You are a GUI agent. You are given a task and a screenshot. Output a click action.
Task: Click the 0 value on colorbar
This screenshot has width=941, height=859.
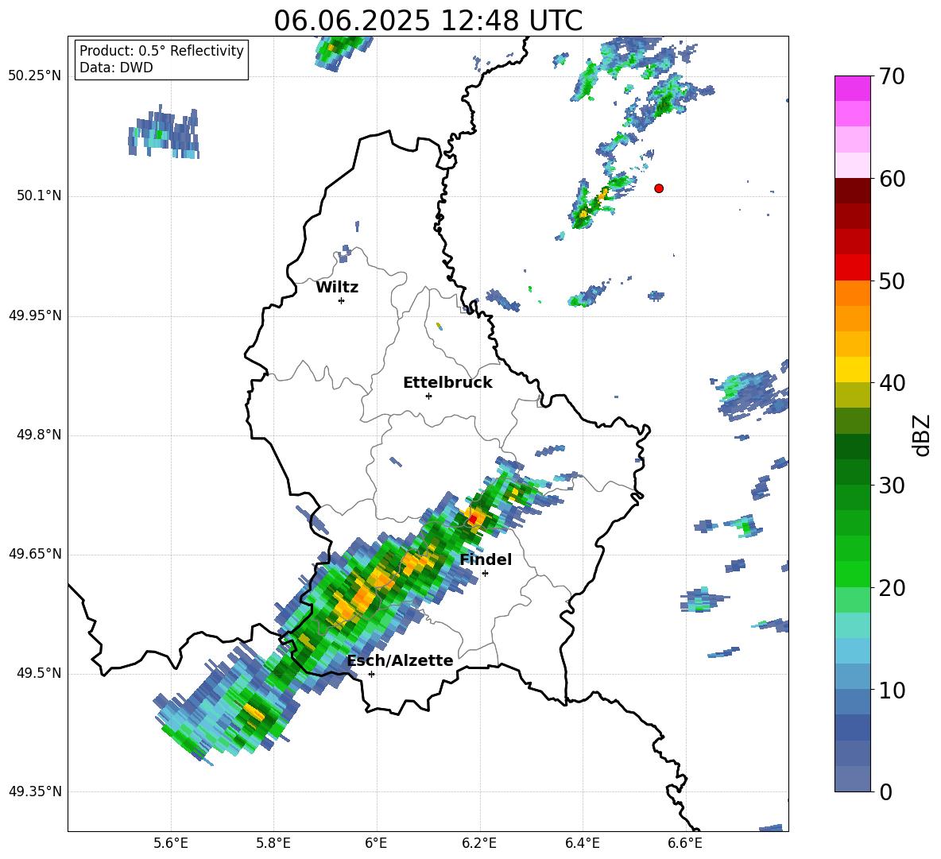coord(885,791)
